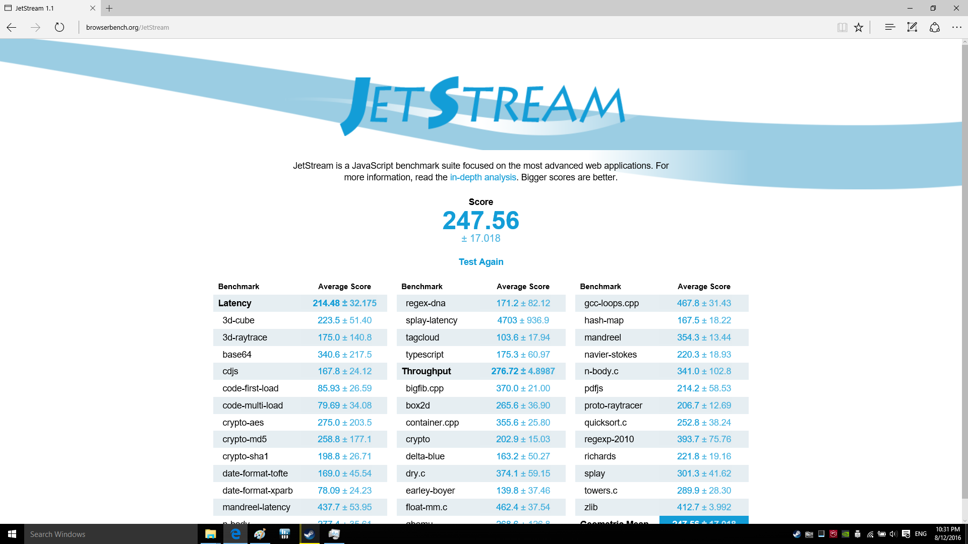968x544 pixels.
Task: Add page to favorites with star icon
Action: click(859, 27)
